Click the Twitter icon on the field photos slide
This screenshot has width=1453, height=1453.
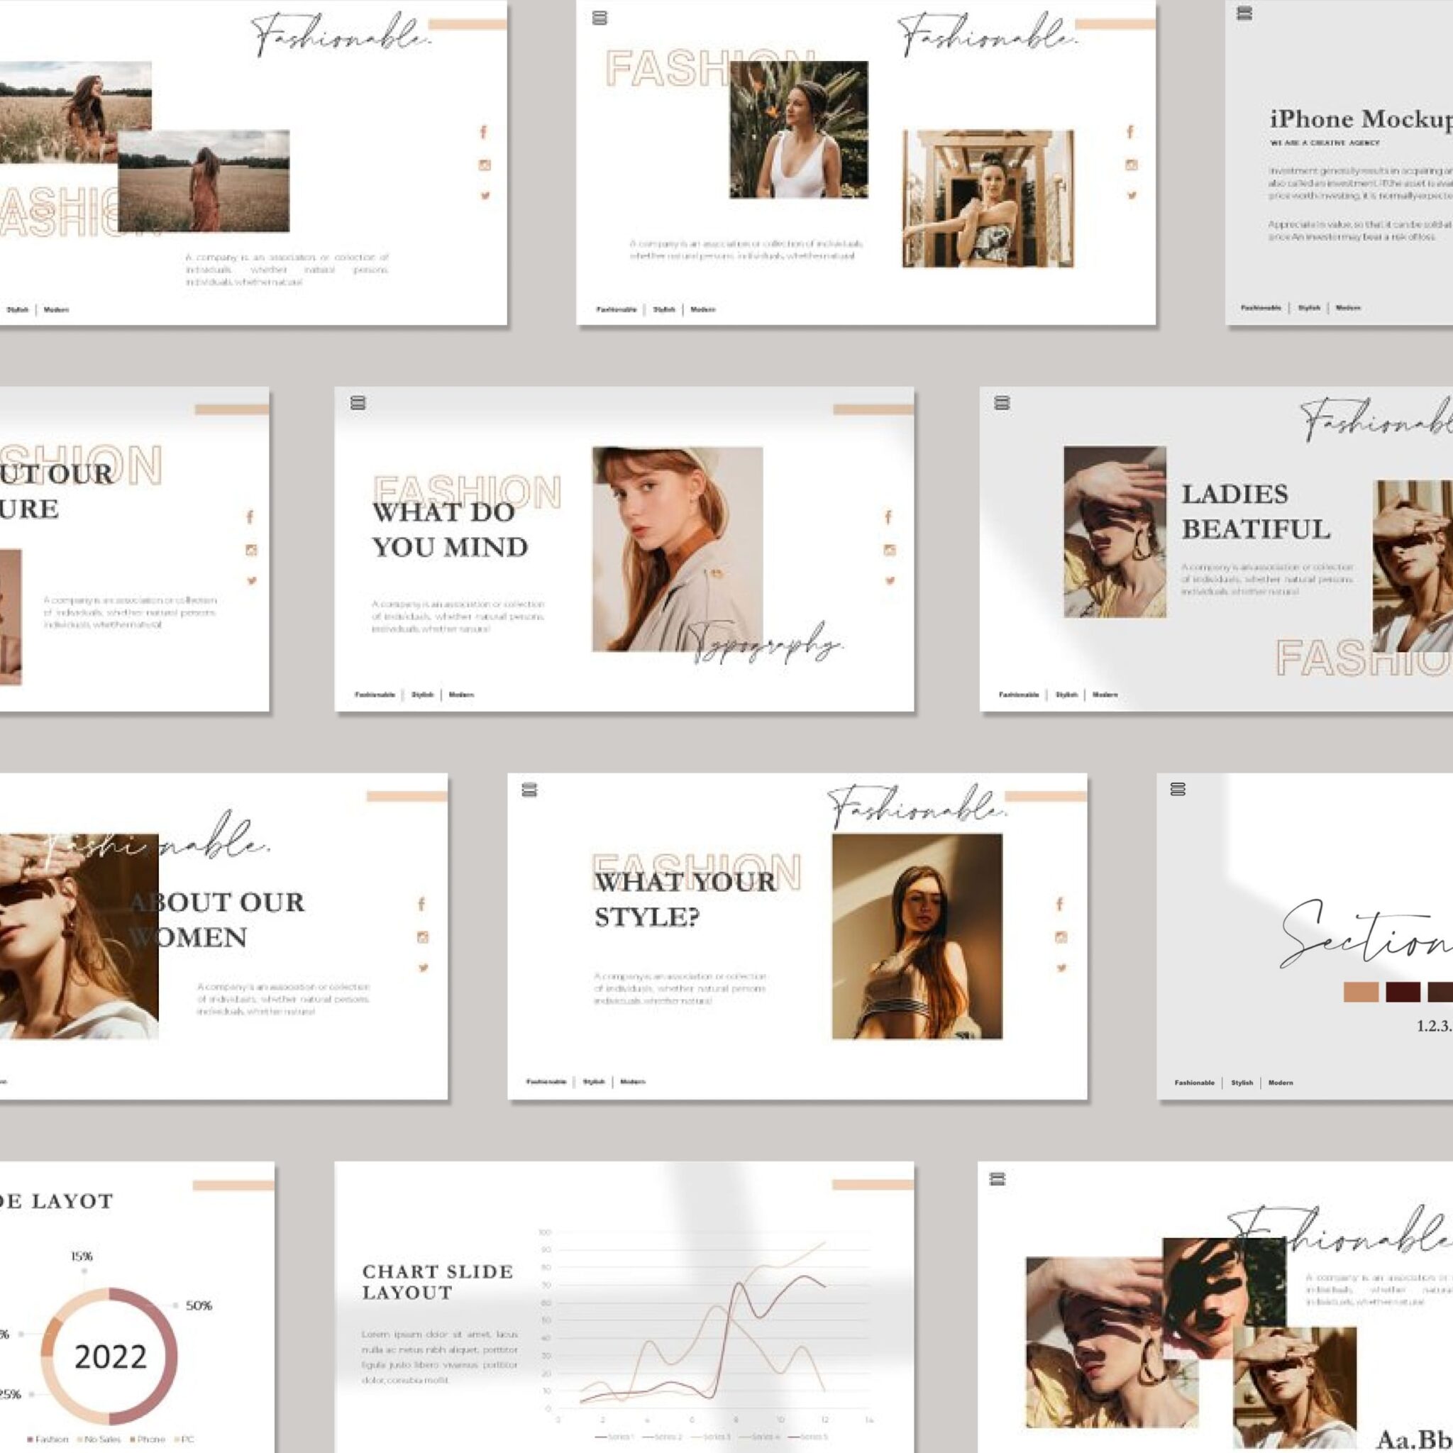click(485, 196)
